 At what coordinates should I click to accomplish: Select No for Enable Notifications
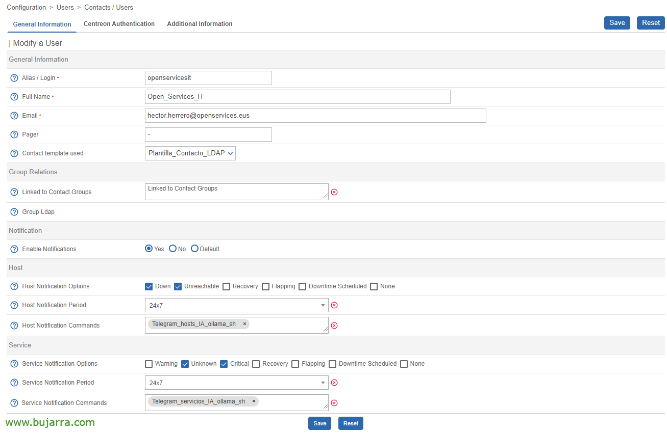172,249
